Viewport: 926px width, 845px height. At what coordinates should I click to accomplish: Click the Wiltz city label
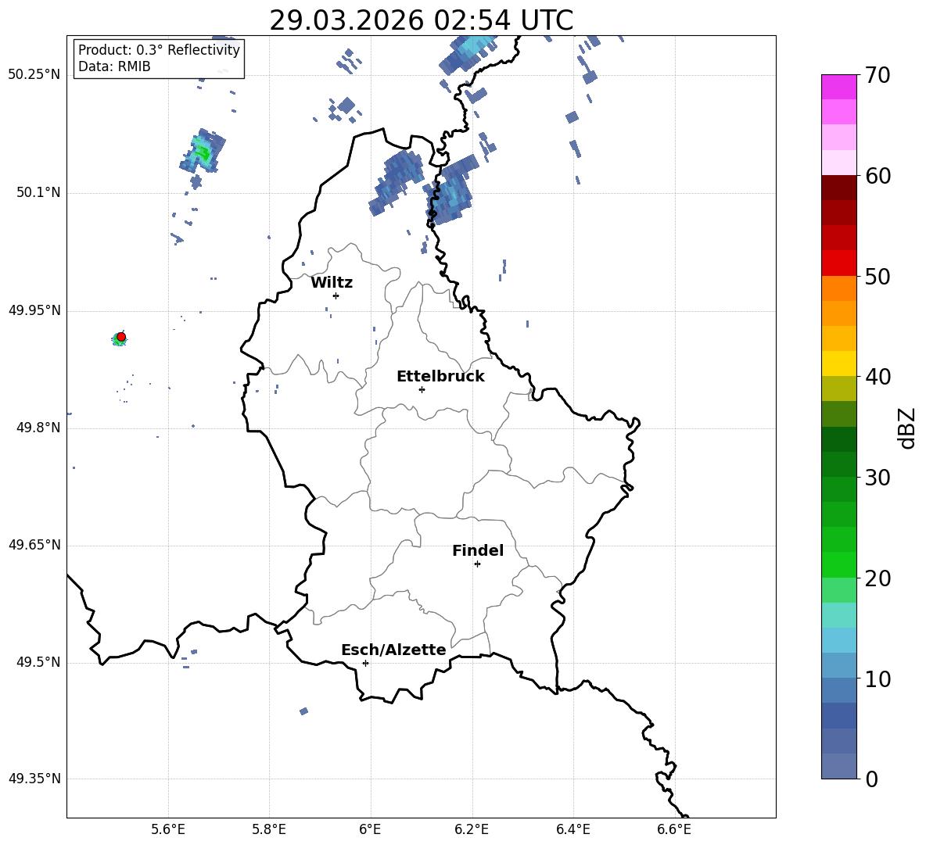coord(332,283)
